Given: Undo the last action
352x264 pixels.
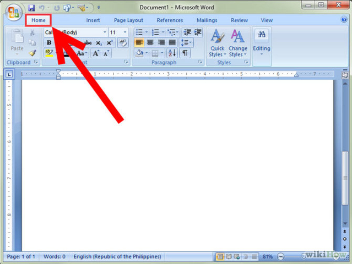Looking at the screenshot, I should [41, 8].
